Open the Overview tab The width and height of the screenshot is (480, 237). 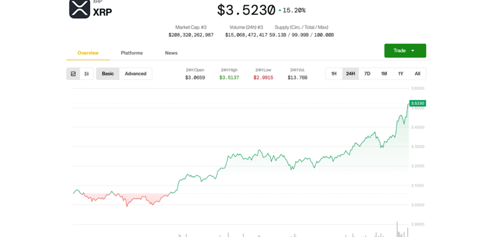click(88, 53)
